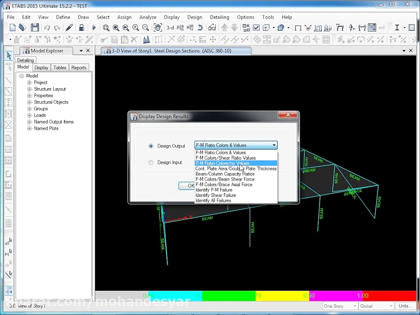Choose Identify All Failures from list
The image size is (420, 315).
tap(213, 201)
